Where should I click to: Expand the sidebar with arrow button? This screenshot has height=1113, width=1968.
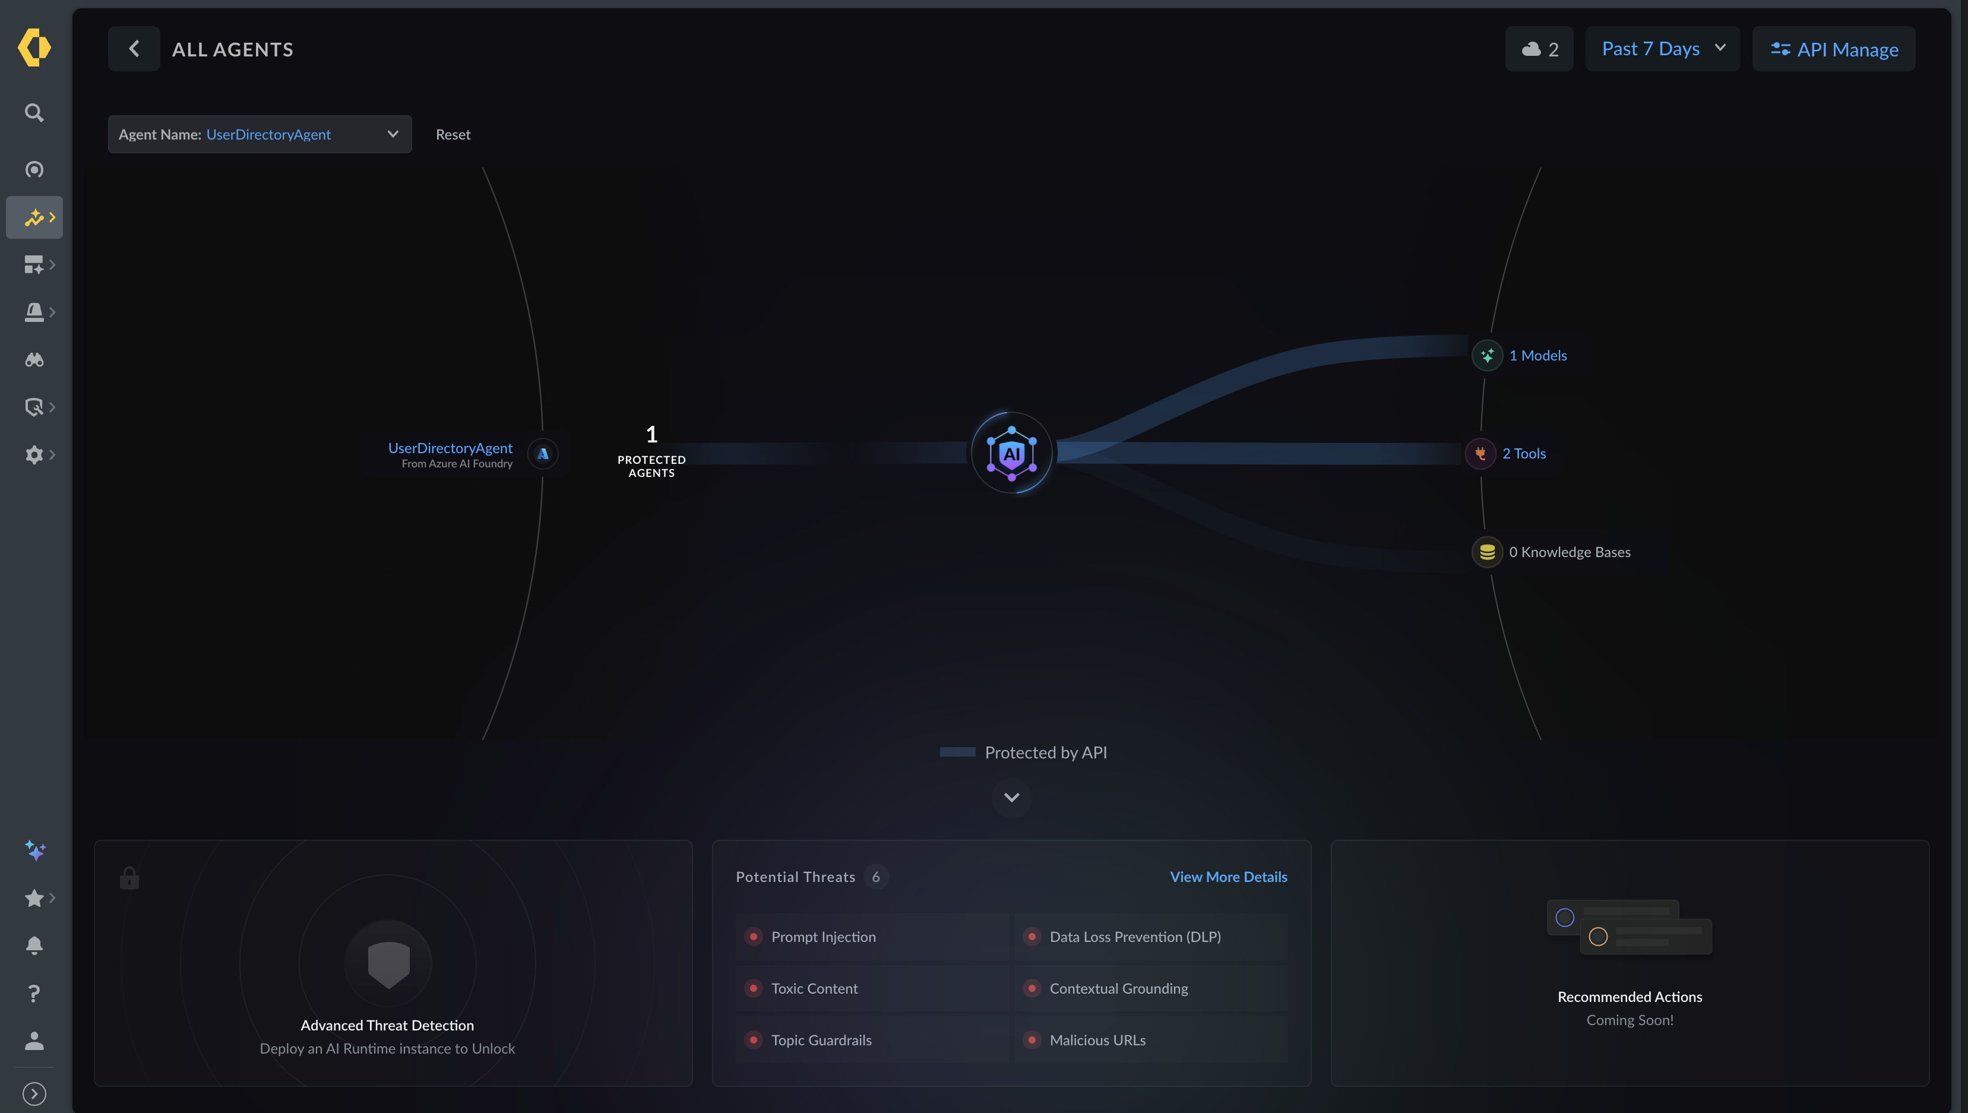coord(34,1093)
